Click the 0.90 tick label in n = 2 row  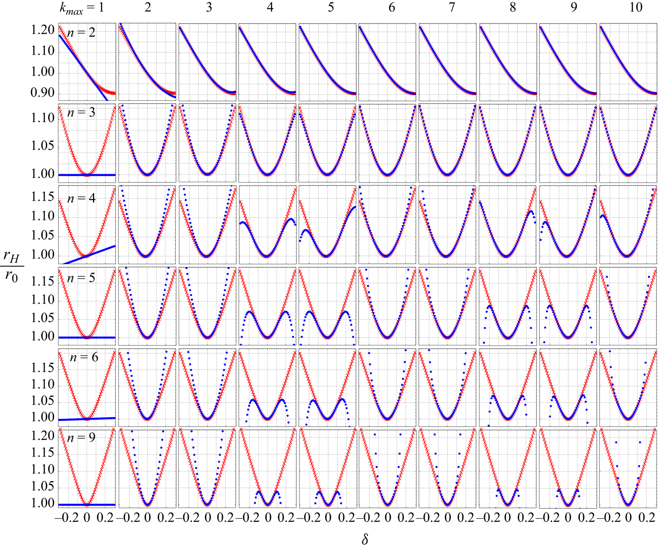click(x=43, y=93)
